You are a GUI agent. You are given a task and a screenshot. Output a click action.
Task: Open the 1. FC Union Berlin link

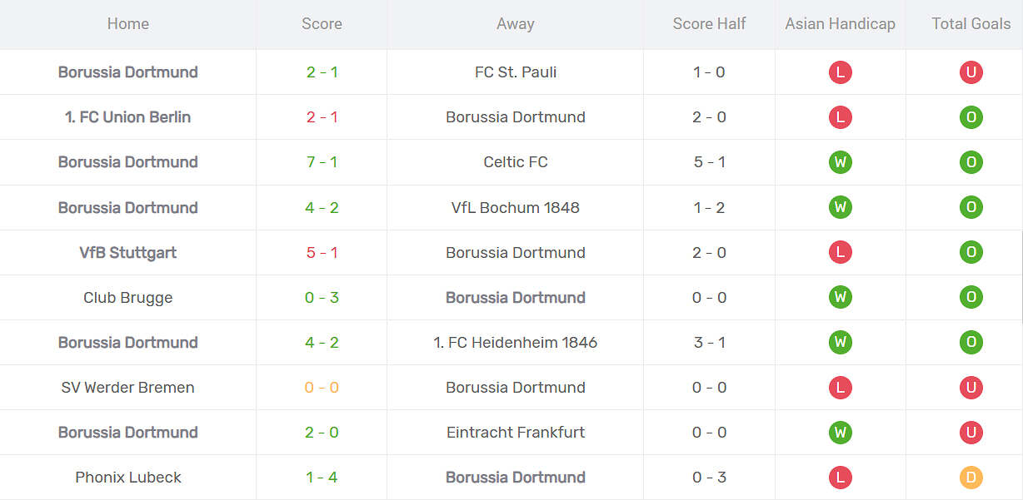point(127,117)
